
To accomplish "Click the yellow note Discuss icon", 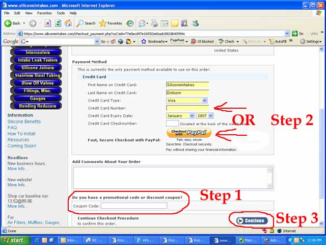I will coord(174,23).
